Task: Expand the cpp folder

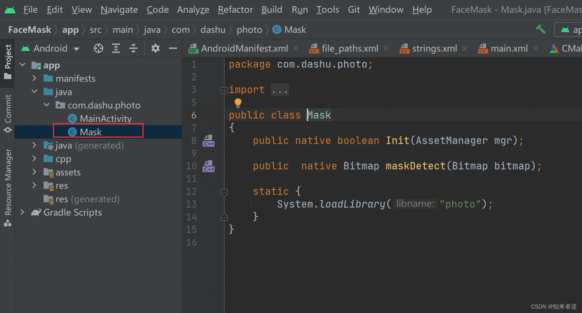Action: pos(35,159)
